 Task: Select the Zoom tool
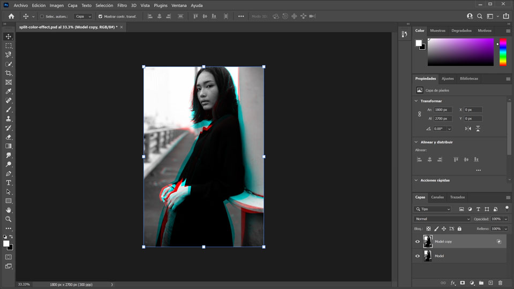click(x=9, y=219)
